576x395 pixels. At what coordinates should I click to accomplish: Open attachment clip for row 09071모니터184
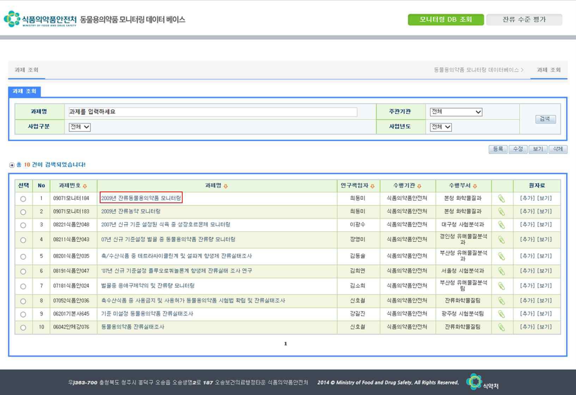[501, 199]
